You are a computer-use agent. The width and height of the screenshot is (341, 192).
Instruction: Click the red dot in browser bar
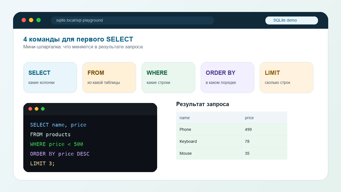24,20
